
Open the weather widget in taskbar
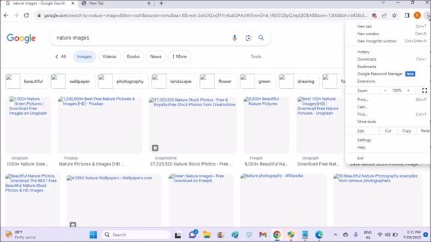point(21,235)
